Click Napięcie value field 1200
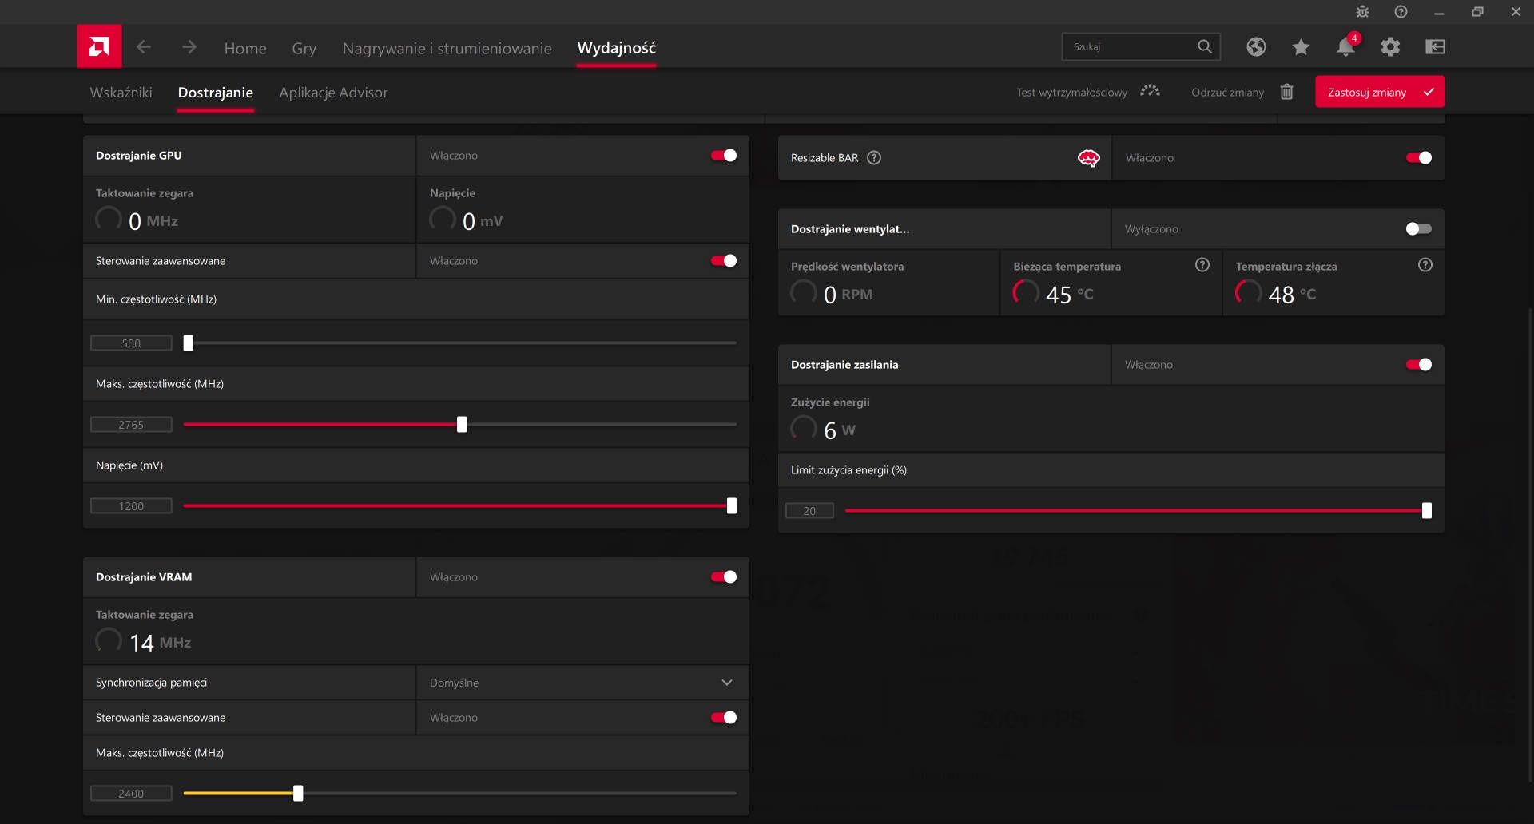Image resolution: width=1534 pixels, height=824 pixels. 131,506
